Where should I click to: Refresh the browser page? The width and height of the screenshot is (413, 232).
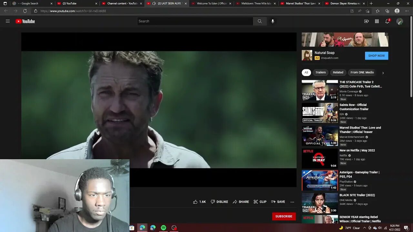(x=25, y=11)
